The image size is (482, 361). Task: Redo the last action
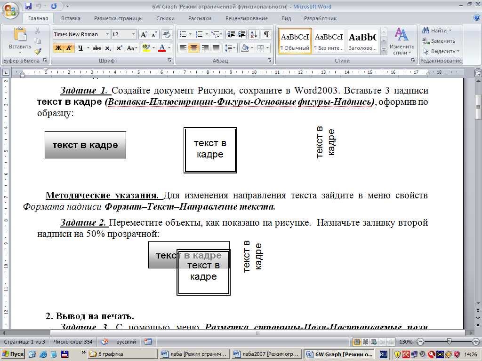(x=54, y=6)
